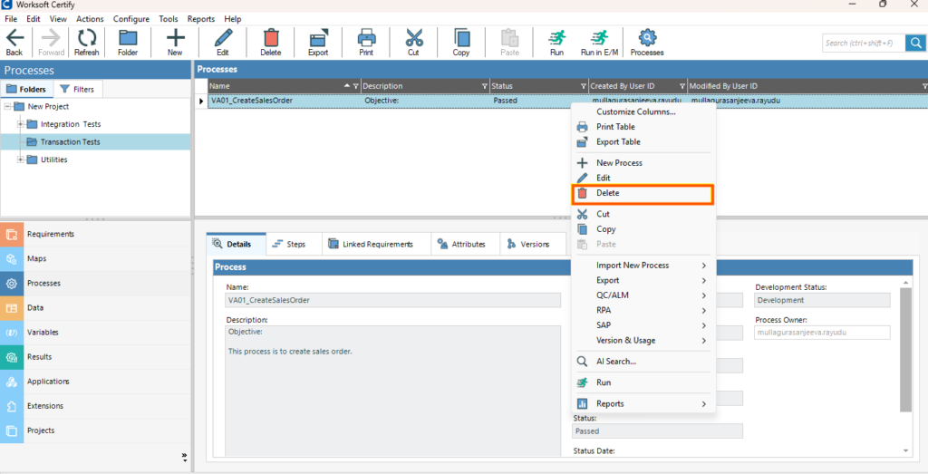Image resolution: width=928 pixels, height=474 pixels.
Task: Open Extensions in the left navigation
Action: click(95, 406)
